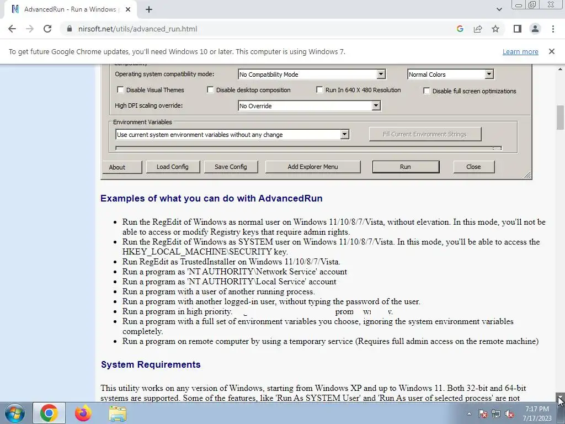Select the AdvancedRun browser tab
Viewport: 565px width, 424px height.
tap(70, 10)
